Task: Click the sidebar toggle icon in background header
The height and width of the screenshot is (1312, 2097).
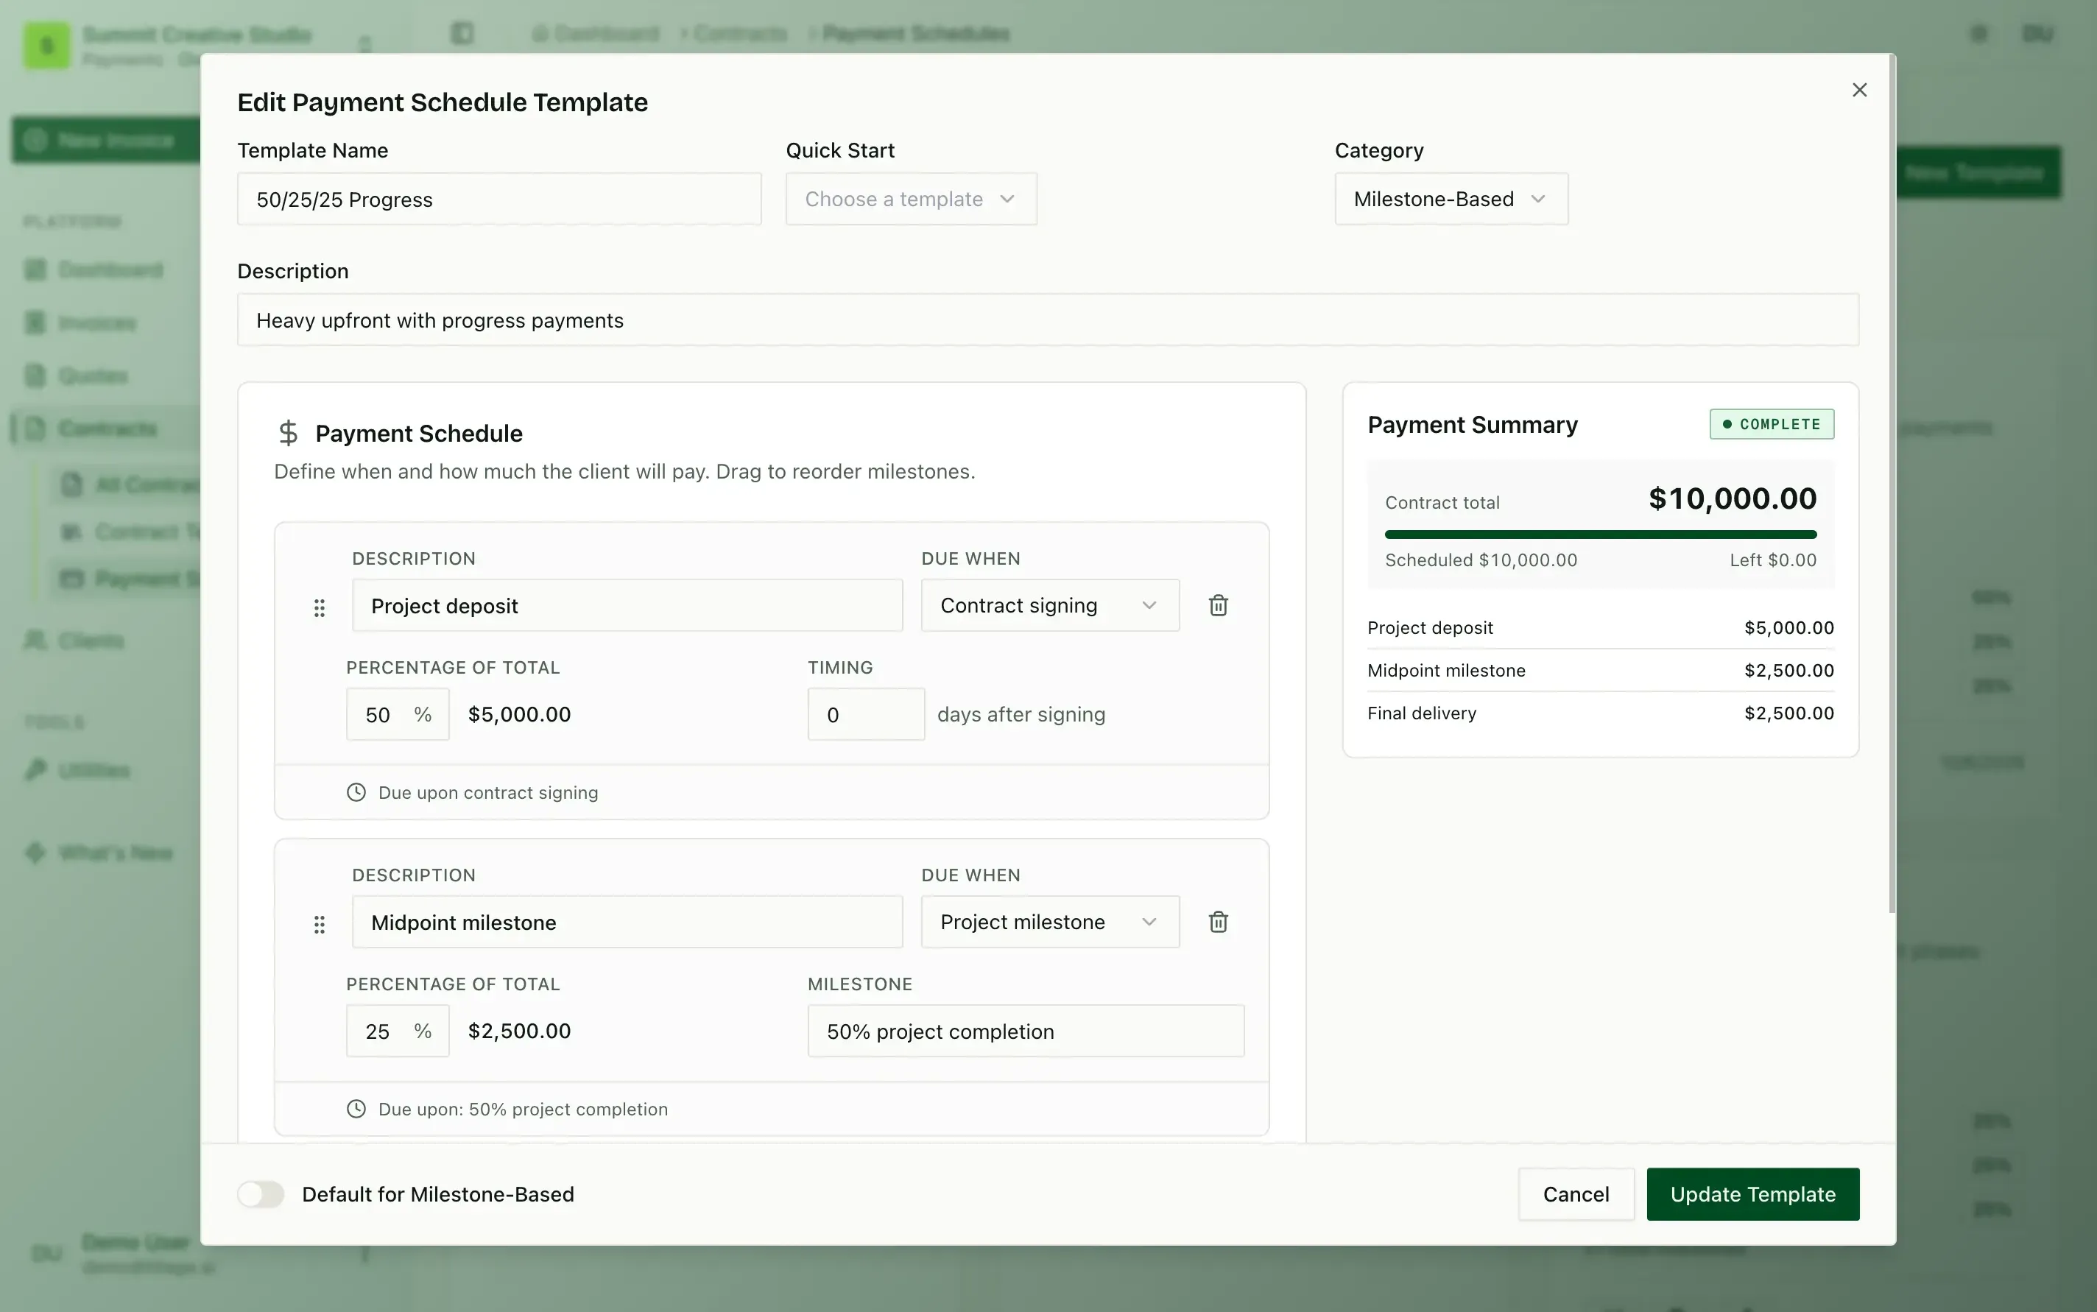Action: [x=462, y=34]
